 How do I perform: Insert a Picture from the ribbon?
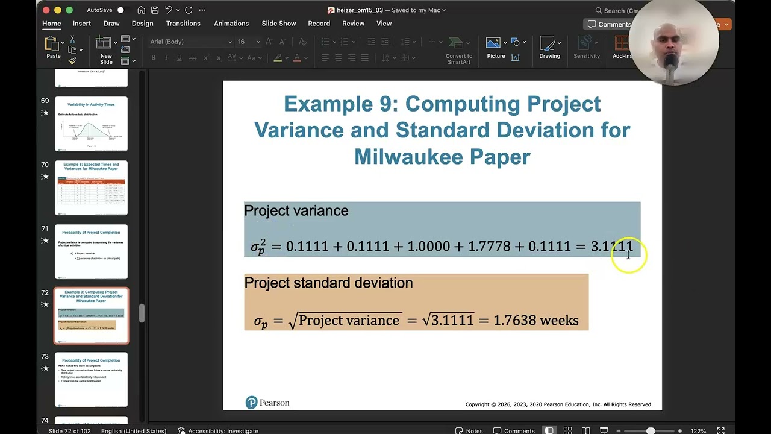496,48
